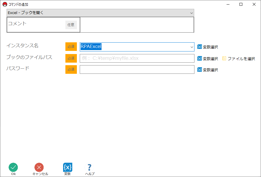Click the 変数選択 link beside ブックのファイルパス
Viewport: 261px width, 177px height.
tap(211, 59)
